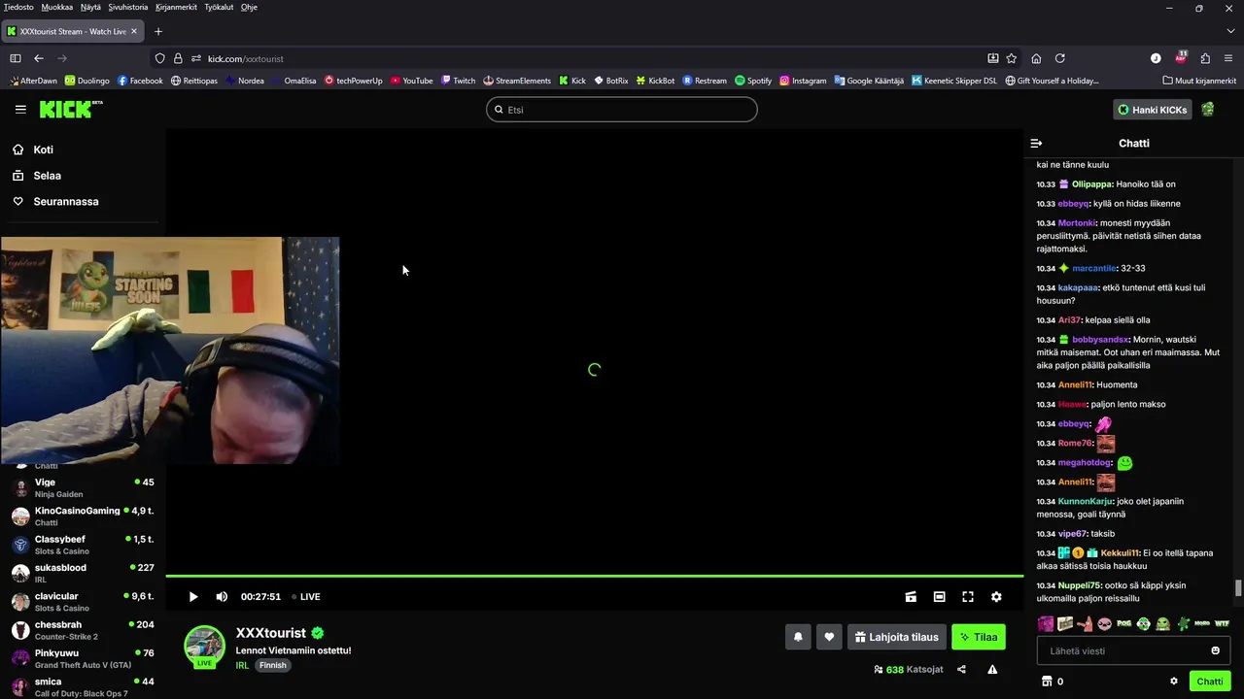
Task: Click the Finnish language tag
Action: tap(273, 665)
